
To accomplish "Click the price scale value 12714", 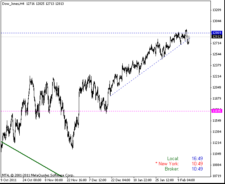I will point(217,43).
